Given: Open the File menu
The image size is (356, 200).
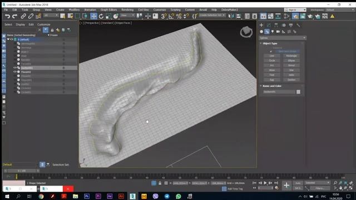Looking at the screenshot, I should [x=6, y=10].
